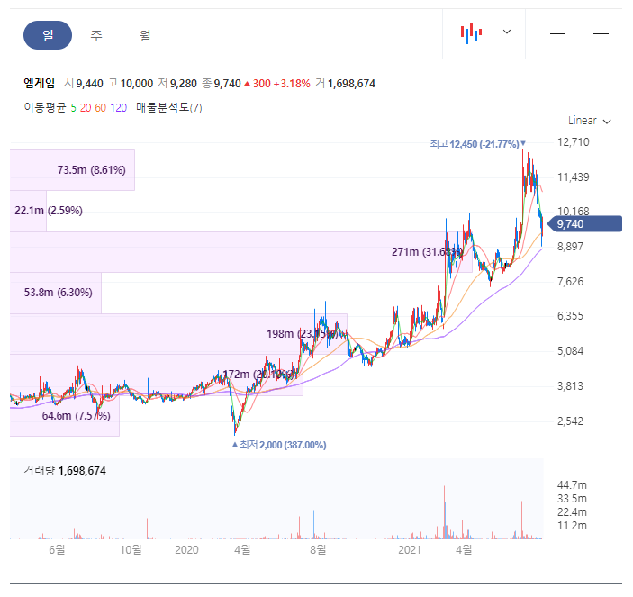Switch to the 주 (weekly) chart tab

96,35
